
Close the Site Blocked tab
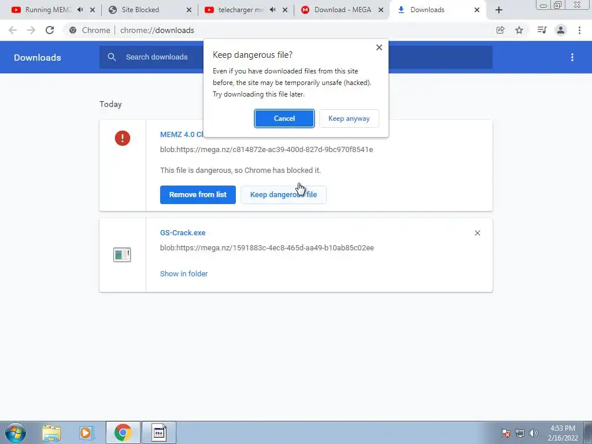point(189,10)
